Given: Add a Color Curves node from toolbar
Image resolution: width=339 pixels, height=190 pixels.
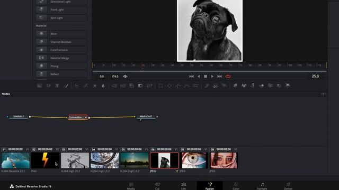Looking at the screenshot, I should click(x=86, y=85).
